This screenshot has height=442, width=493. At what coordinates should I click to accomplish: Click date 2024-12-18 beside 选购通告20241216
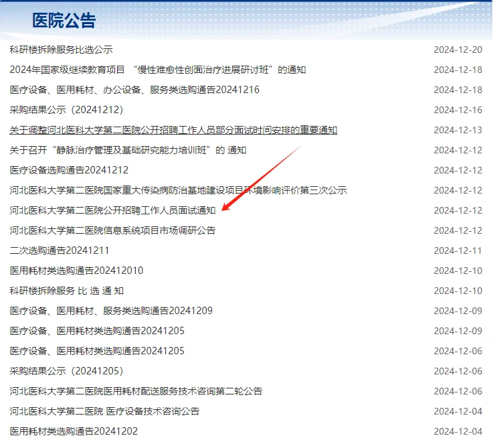[x=458, y=90]
